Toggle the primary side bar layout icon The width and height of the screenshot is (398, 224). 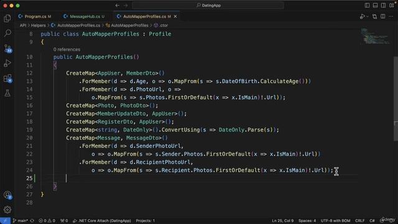(367, 6)
